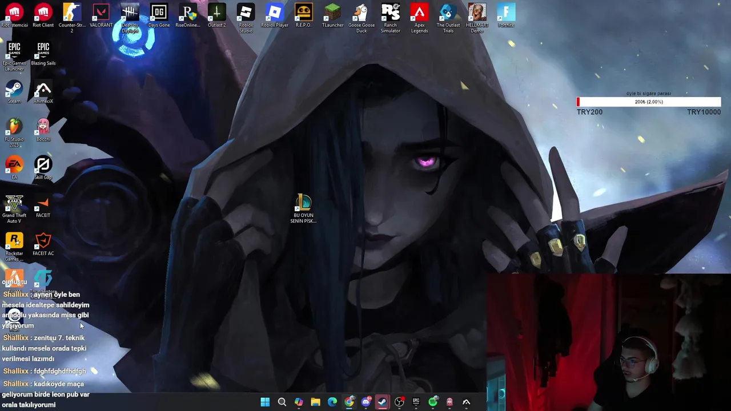
Task: Select The Outlast Trials icon
Action: (448, 18)
